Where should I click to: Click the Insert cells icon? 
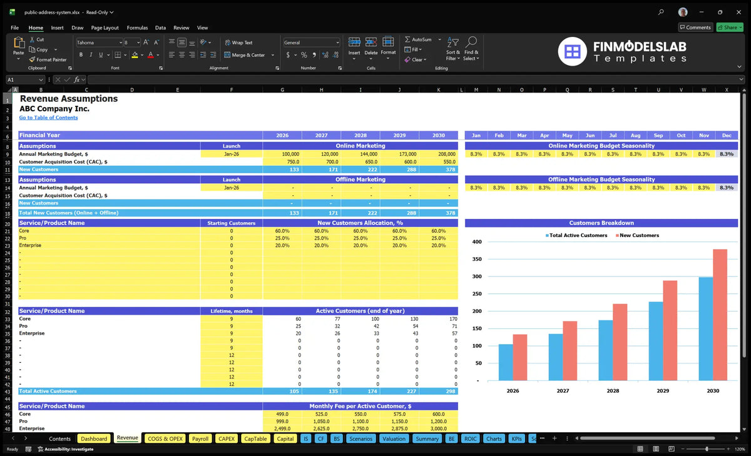coord(354,42)
